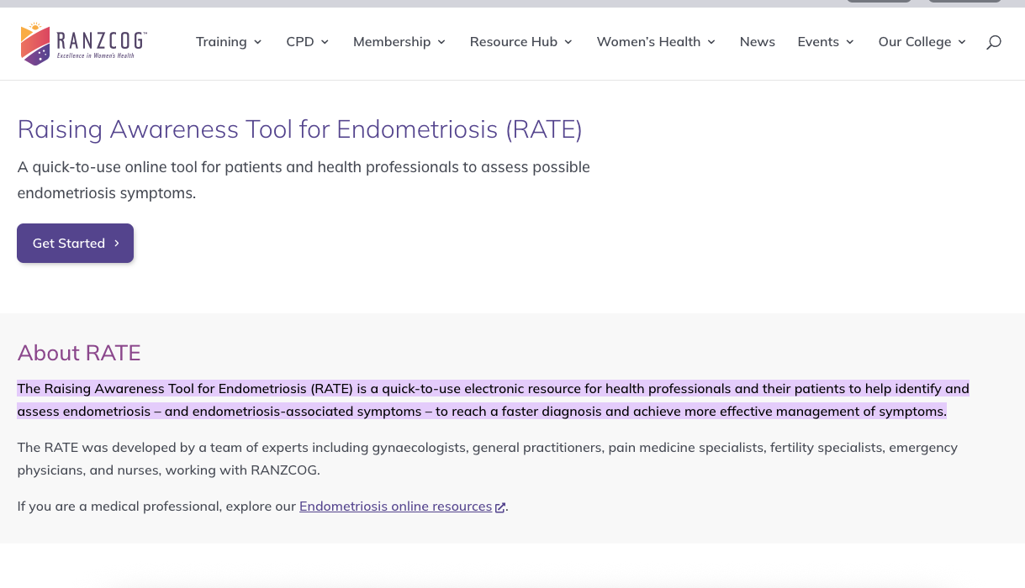Open the Endometriosis online resources link
The image size is (1025, 588).
click(395, 506)
